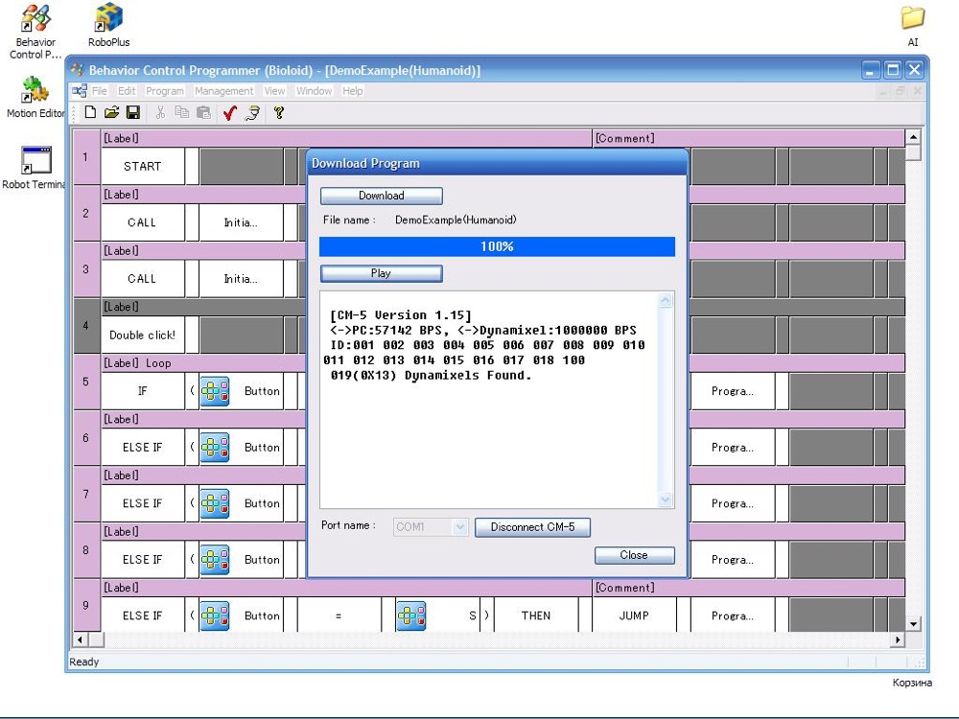Click log output scrollbar down arrow

666,499
